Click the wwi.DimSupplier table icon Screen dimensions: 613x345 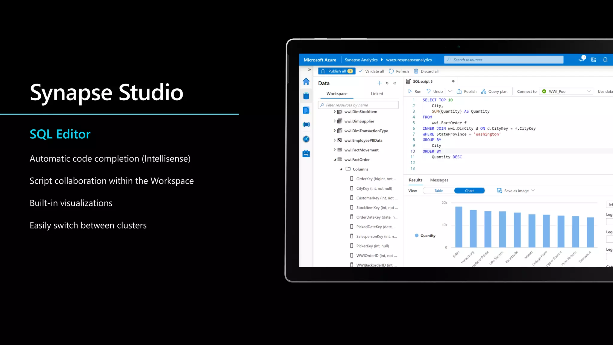pyautogui.click(x=340, y=121)
